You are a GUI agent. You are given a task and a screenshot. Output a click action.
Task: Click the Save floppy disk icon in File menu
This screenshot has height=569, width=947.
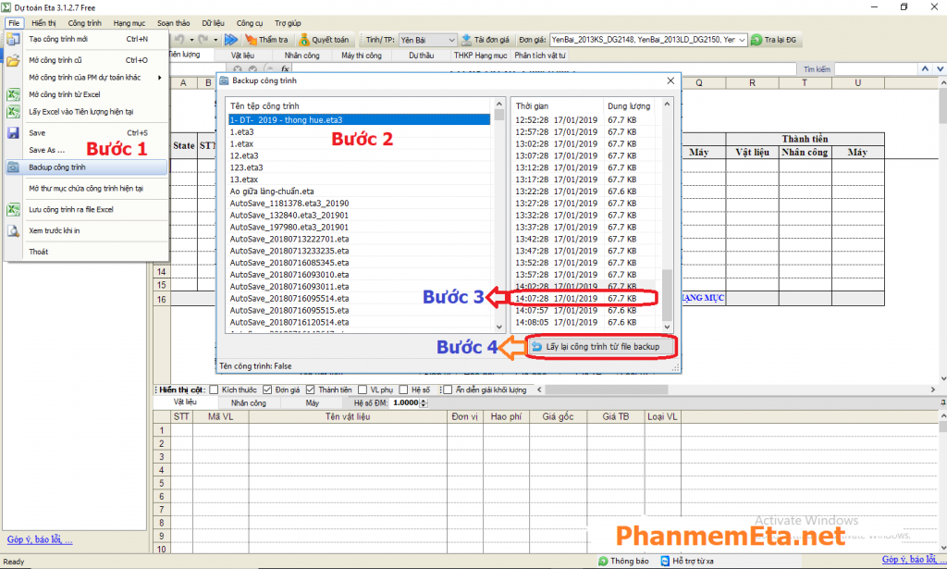14,132
